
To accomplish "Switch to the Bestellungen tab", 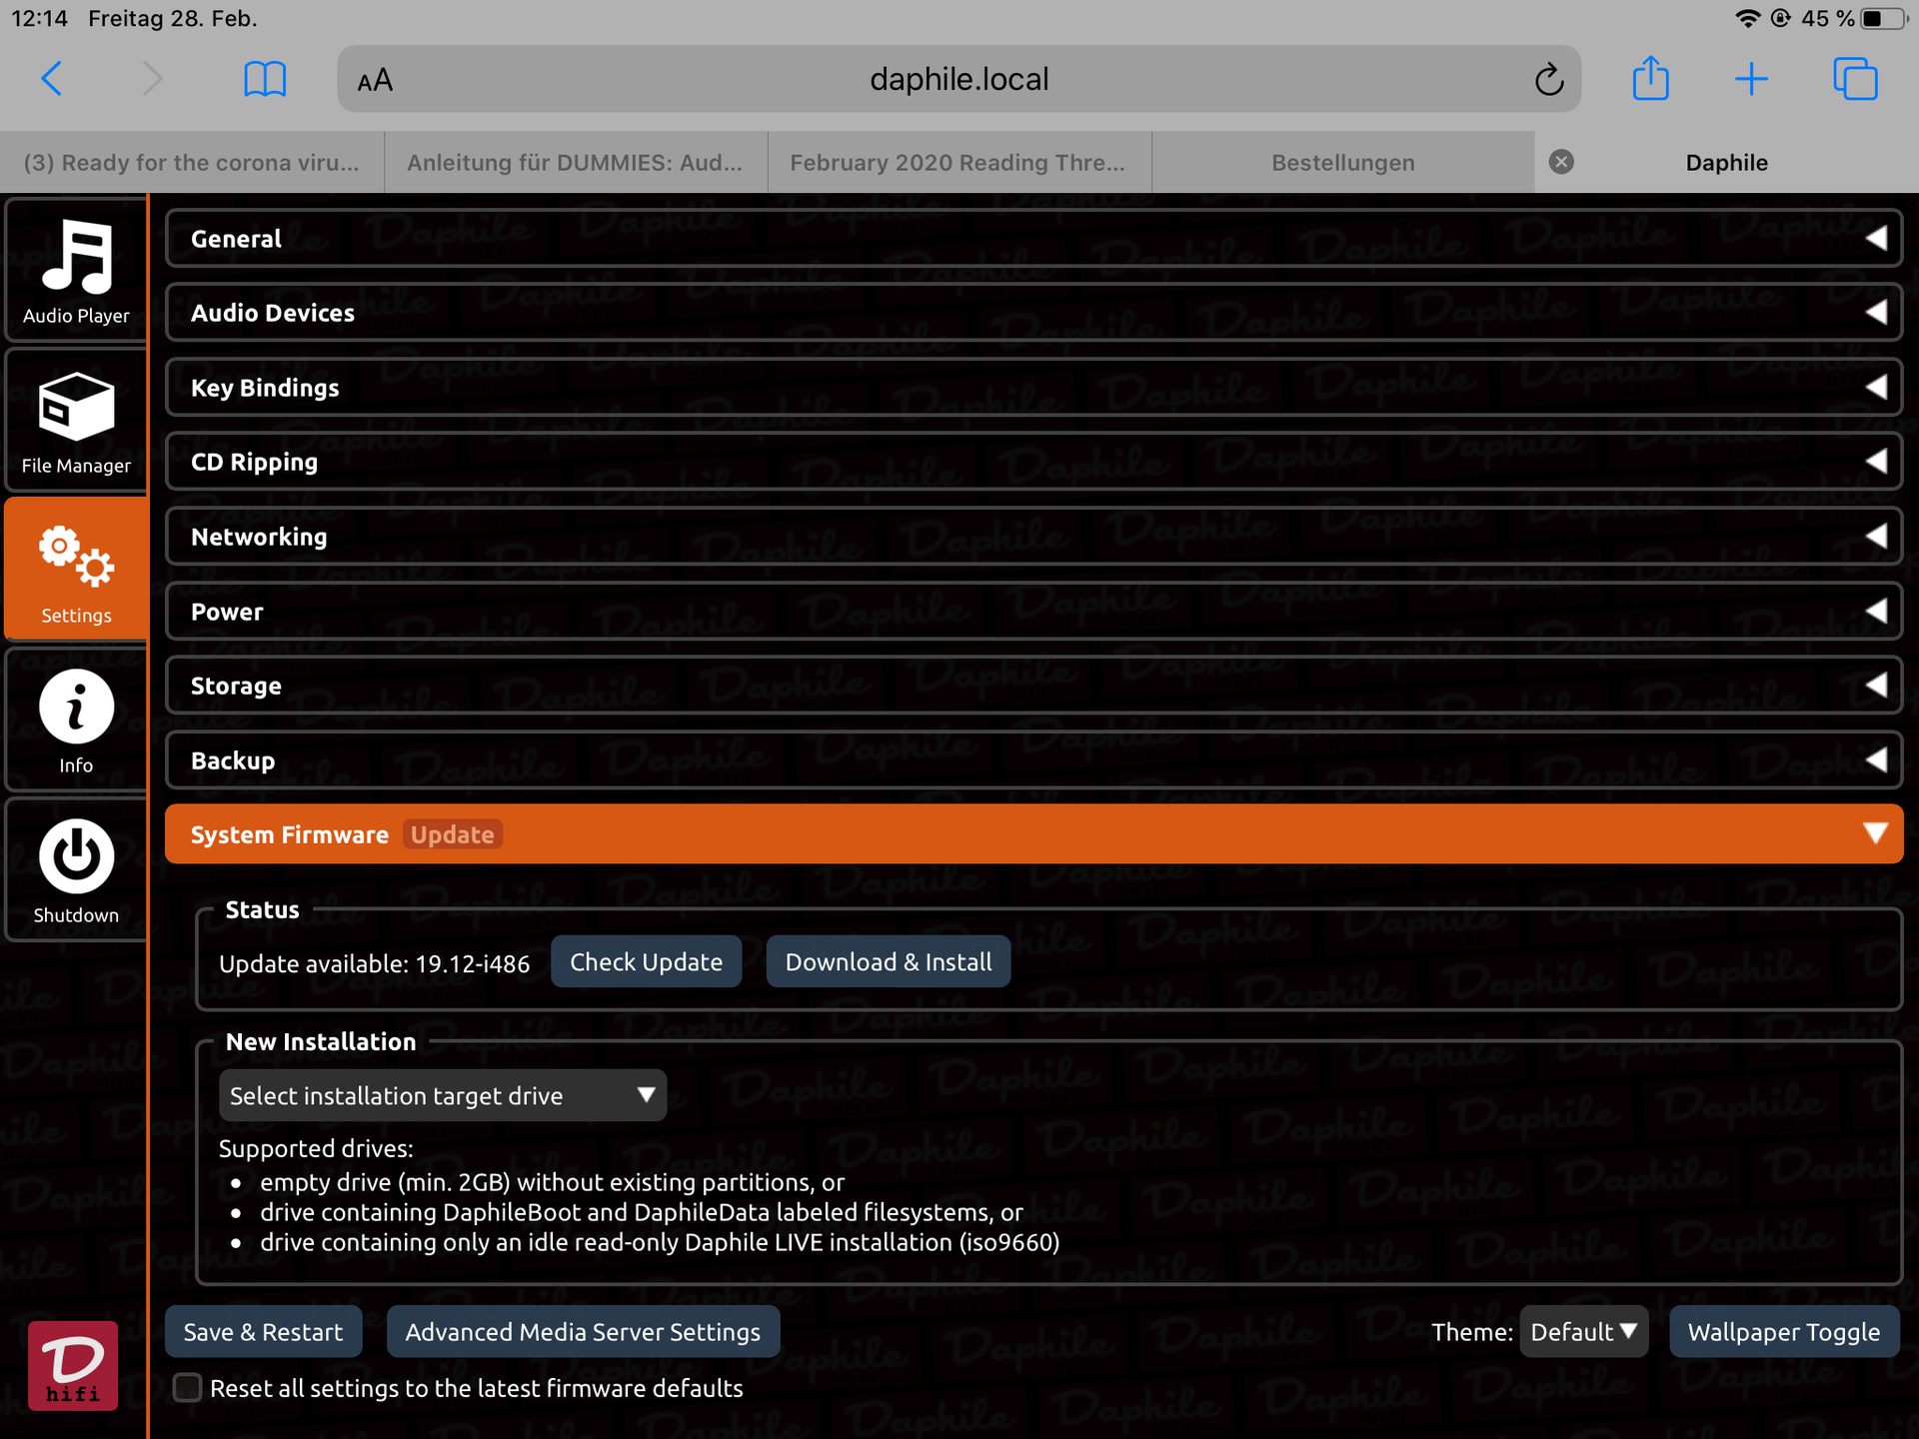I will (x=1343, y=162).
